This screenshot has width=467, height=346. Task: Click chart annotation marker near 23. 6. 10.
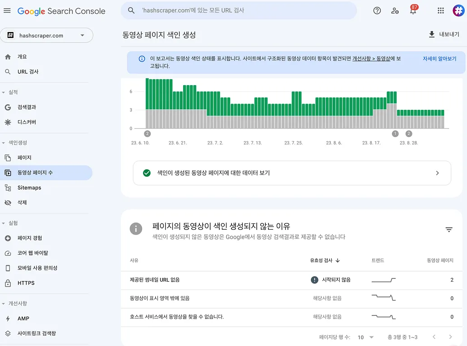147,134
